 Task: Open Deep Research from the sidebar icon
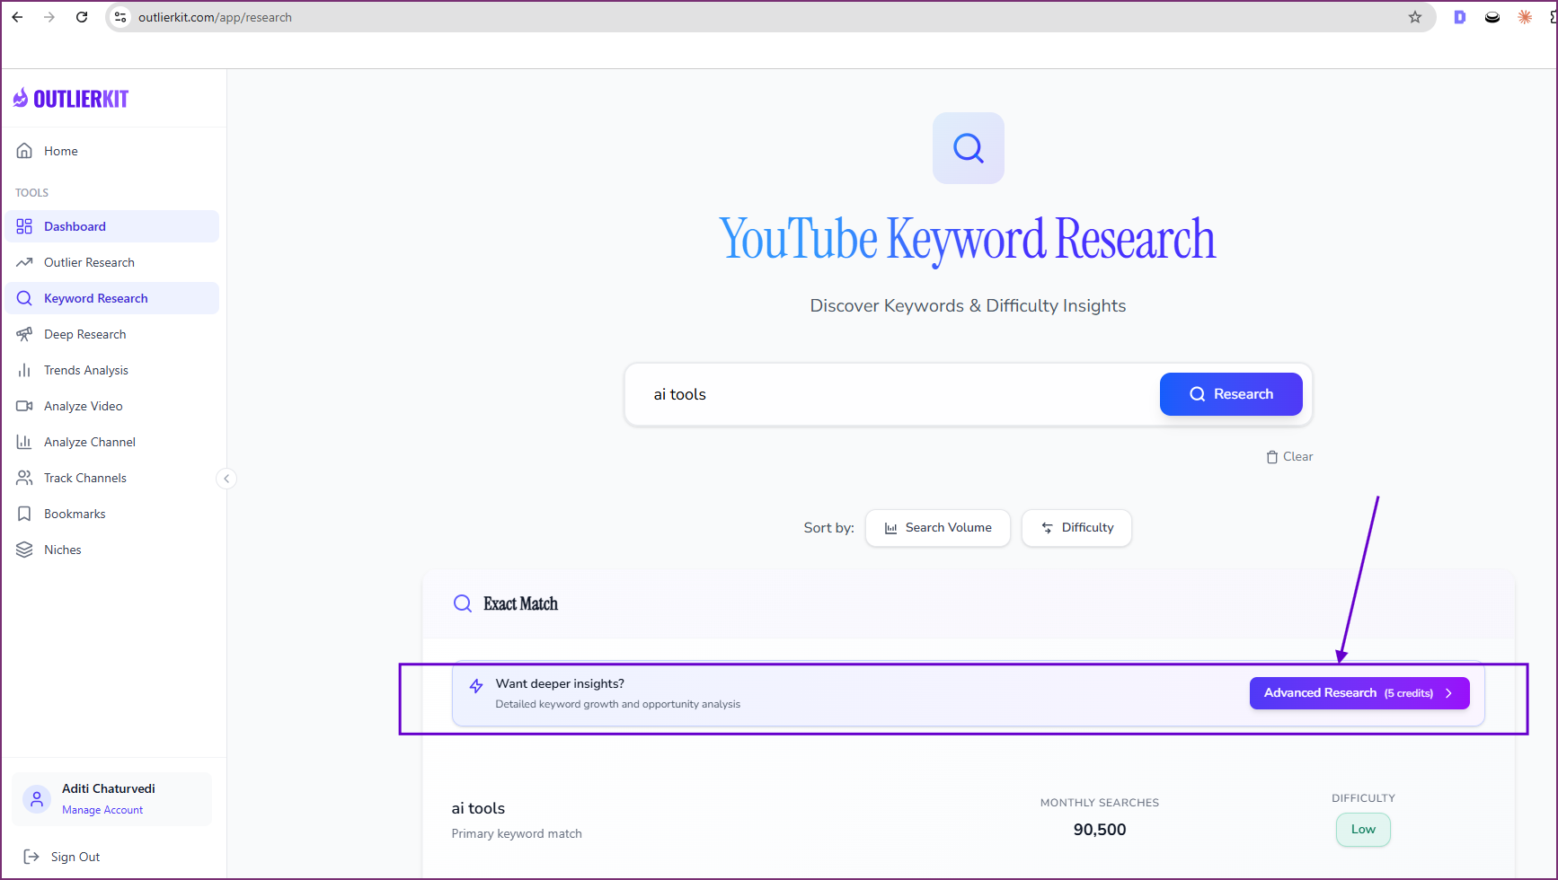(x=24, y=333)
